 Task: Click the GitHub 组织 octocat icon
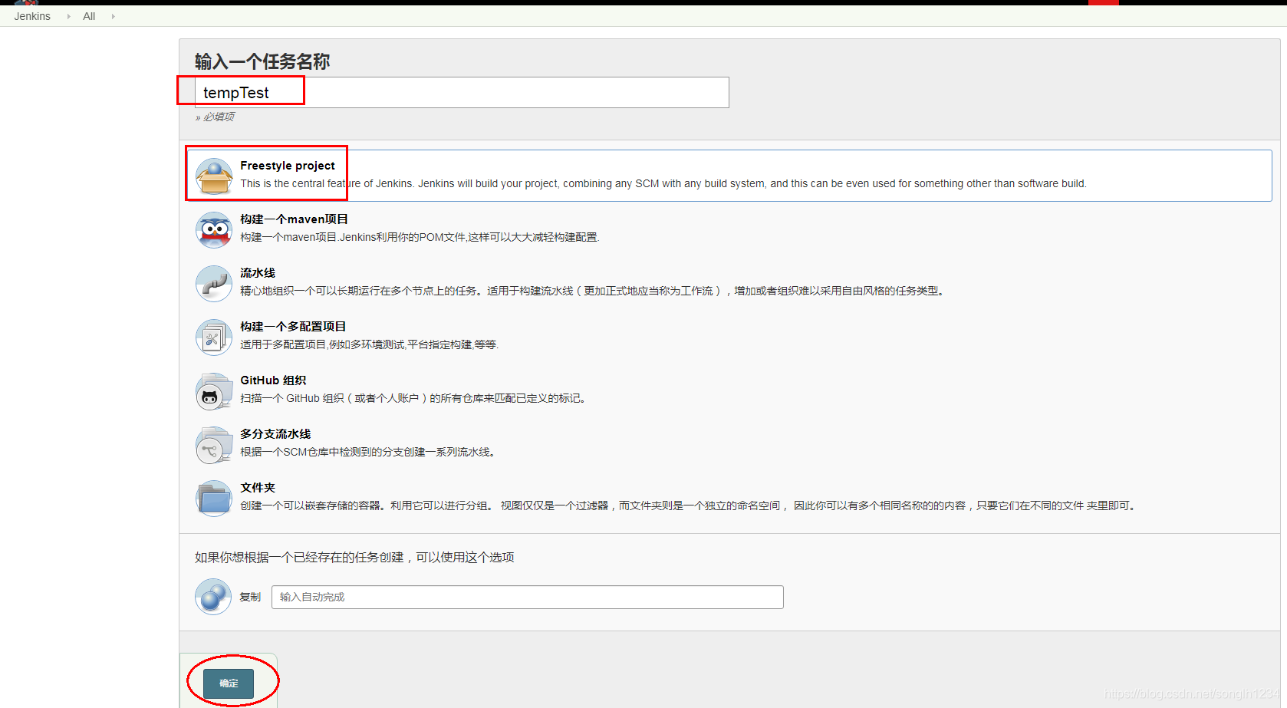214,391
